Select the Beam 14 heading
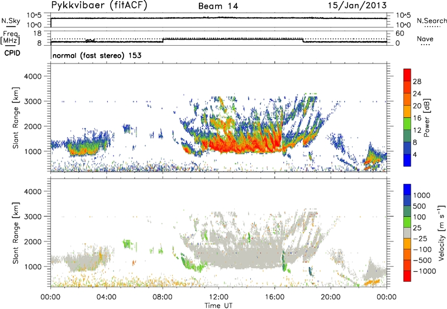The image size is (447, 309). click(218, 6)
